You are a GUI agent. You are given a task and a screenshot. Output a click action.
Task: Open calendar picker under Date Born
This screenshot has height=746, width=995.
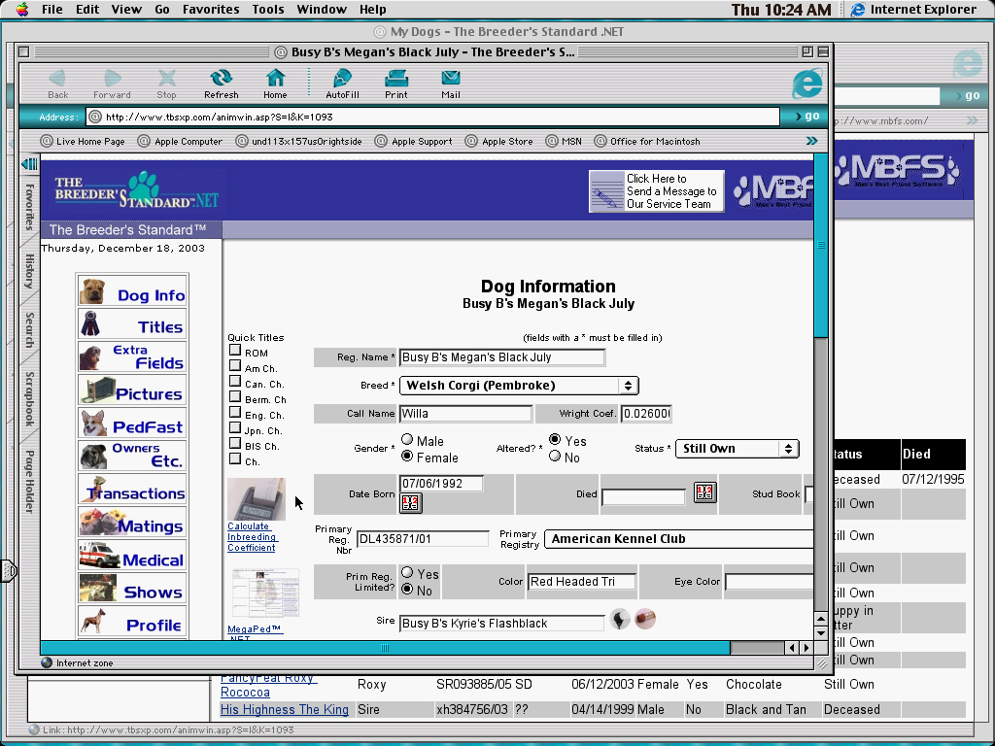(411, 502)
